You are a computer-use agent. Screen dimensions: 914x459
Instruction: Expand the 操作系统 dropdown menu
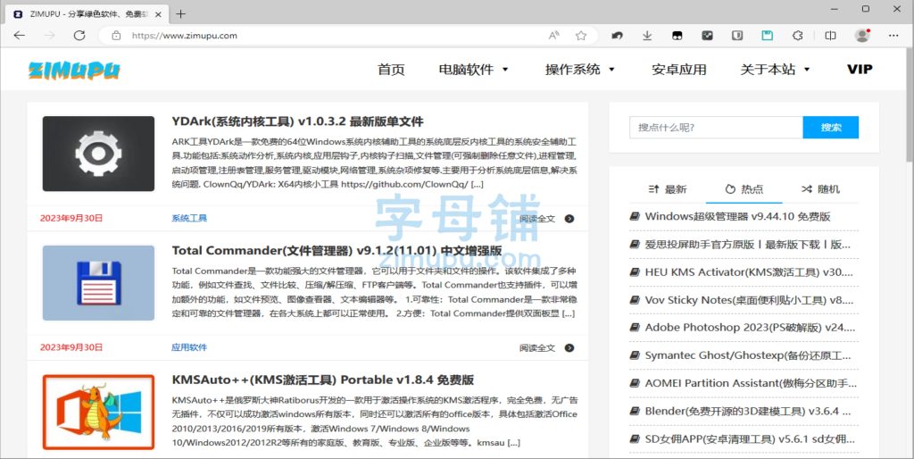pos(580,70)
